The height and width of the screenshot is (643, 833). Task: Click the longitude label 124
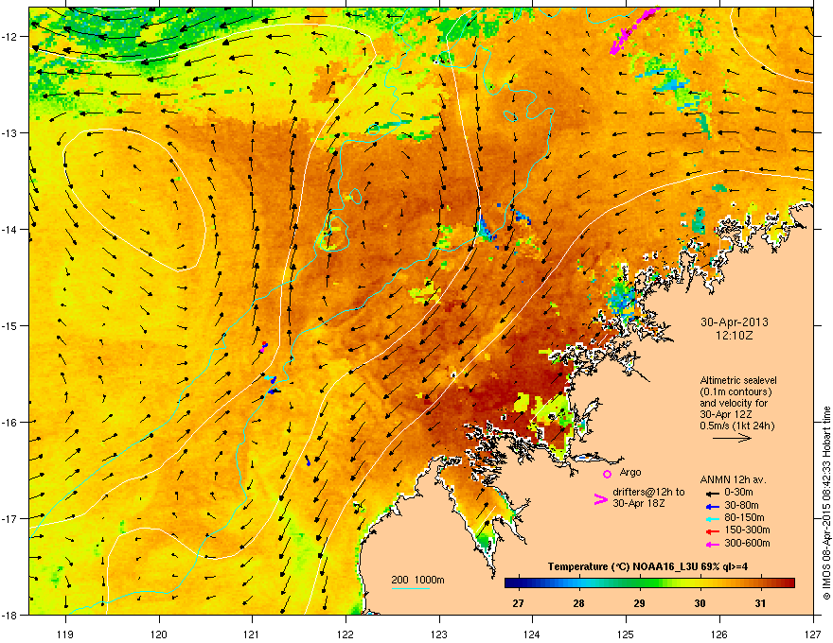pyautogui.click(x=532, y=634)
